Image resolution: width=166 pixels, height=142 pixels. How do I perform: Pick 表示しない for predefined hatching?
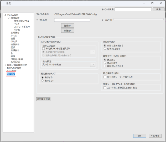pos(43,81)
